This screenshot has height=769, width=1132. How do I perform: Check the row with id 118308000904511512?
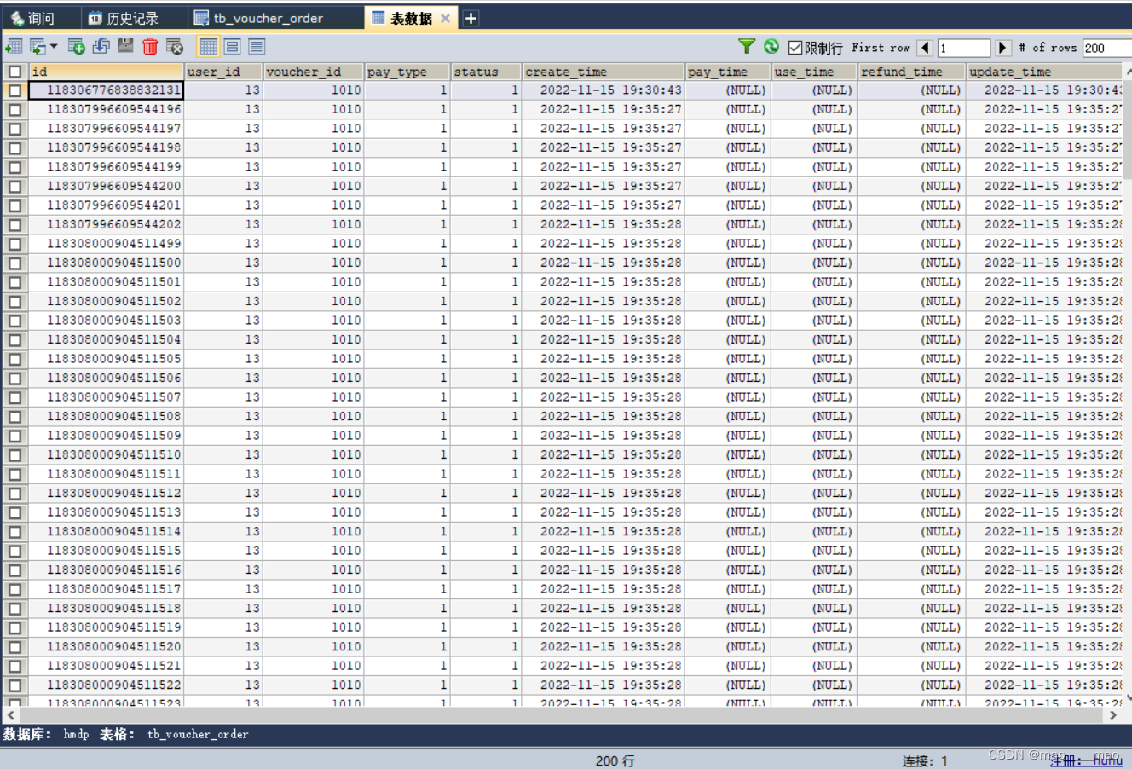pyautogui.click(x=14, y=494)
